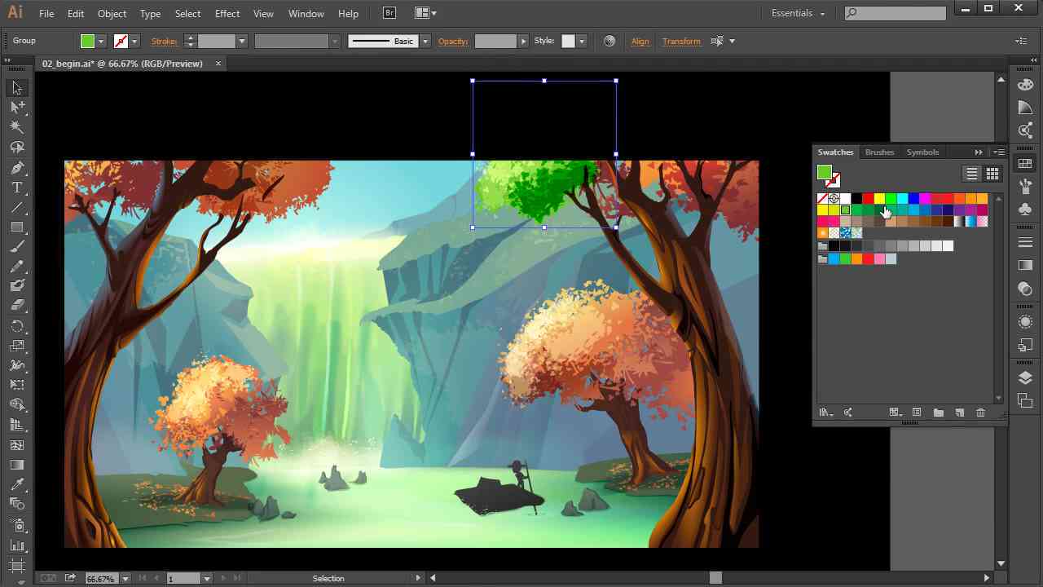Pick the None swatch (red slash)
Image resolution: width=1043 pixels, height=587 pixels.
(822, 198)
